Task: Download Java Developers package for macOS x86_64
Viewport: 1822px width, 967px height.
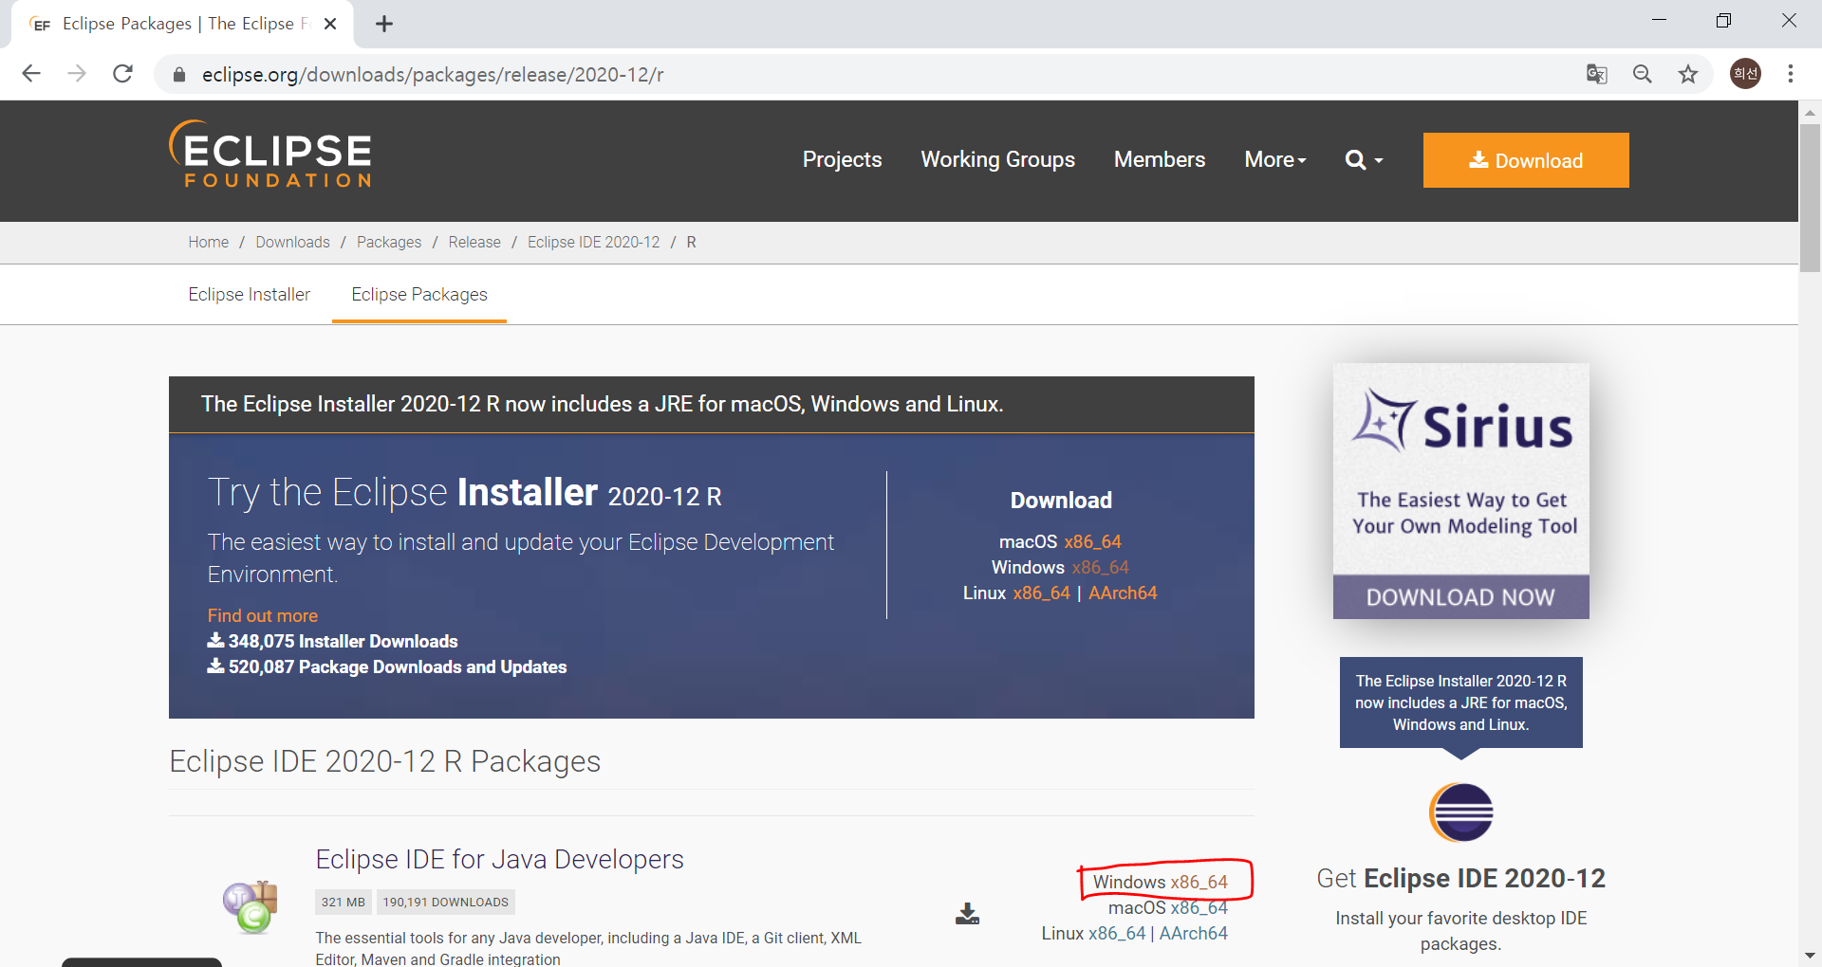Action: (1199, 907)
